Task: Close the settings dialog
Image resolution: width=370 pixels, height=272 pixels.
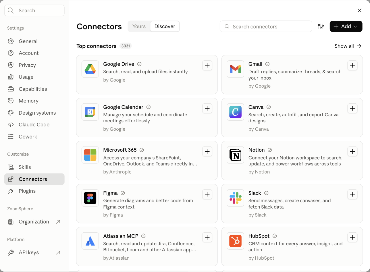Action: (360, 11)
